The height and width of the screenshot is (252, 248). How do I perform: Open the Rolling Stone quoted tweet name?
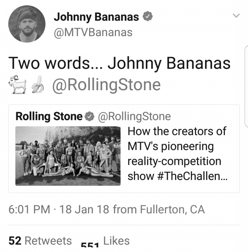point(49,116)
